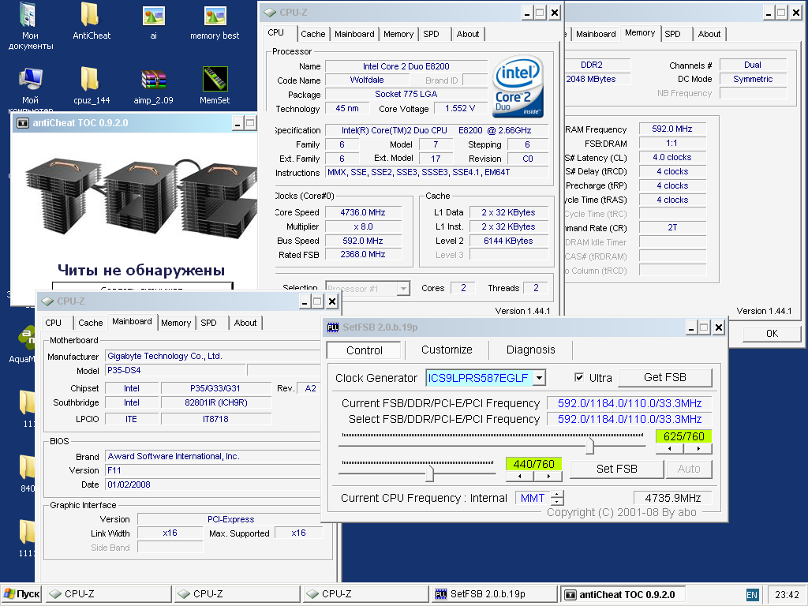The height and width of the screenshot is (606, 808).
Task: Open My Documents desktop icon
Action: tap(29, 16)
